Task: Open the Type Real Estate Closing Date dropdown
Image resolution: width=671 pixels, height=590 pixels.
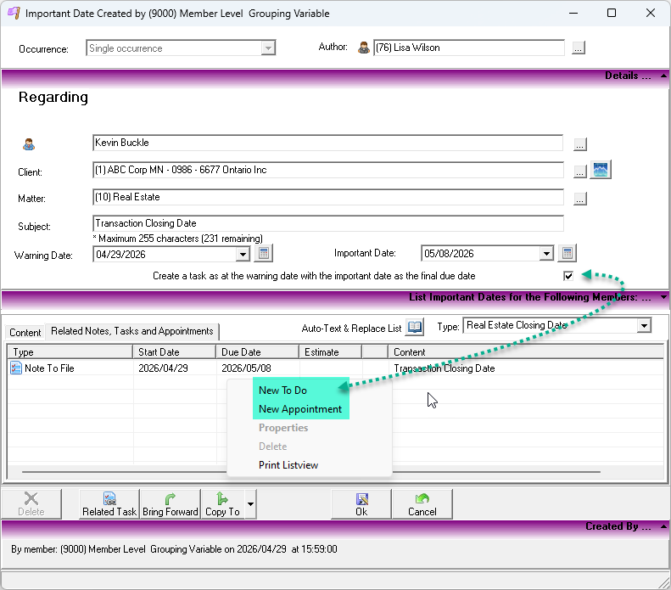Action: [x=644, y=326]
